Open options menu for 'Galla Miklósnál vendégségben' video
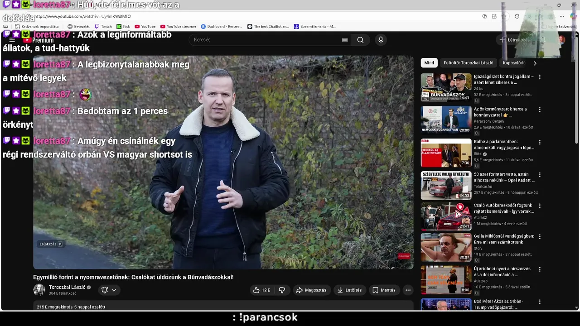The image size is (580, 326). [x=540, y=237]
